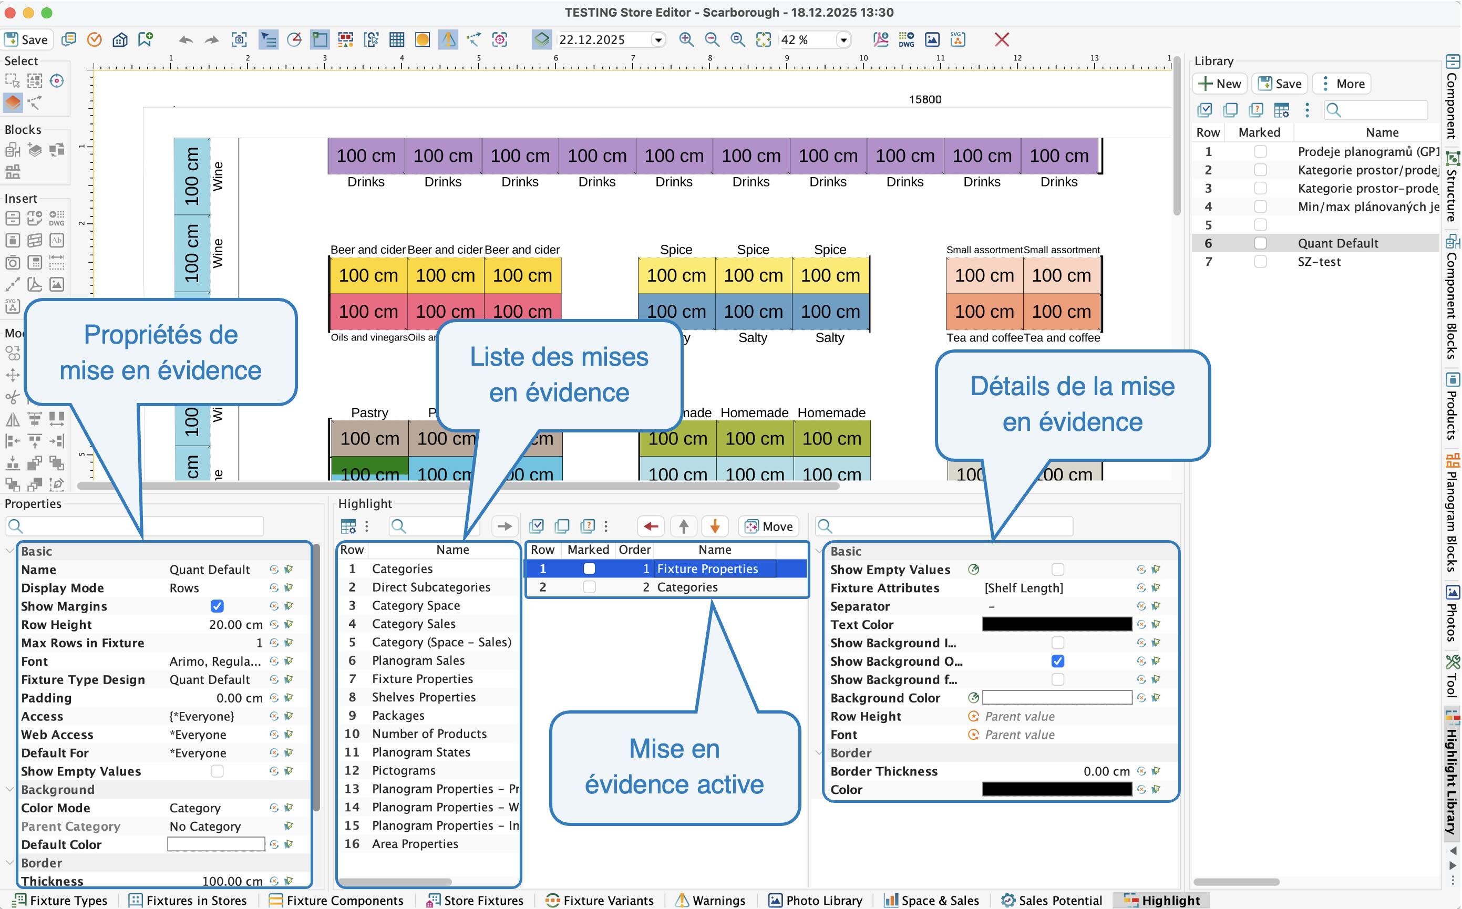This screenshot has width=1462, height=909.
Task: Open the 42 % zoom level dropdown
Action: click(844, 40)
